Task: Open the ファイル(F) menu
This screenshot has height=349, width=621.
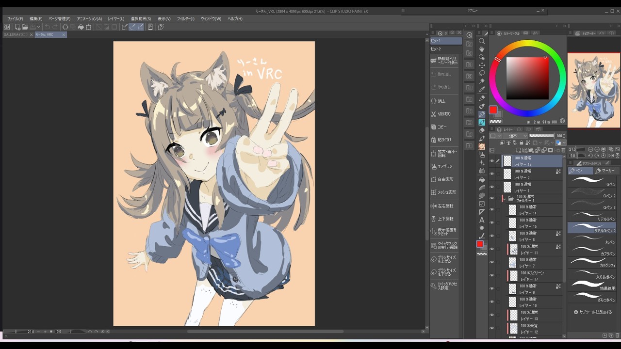Action: [15, 19]
